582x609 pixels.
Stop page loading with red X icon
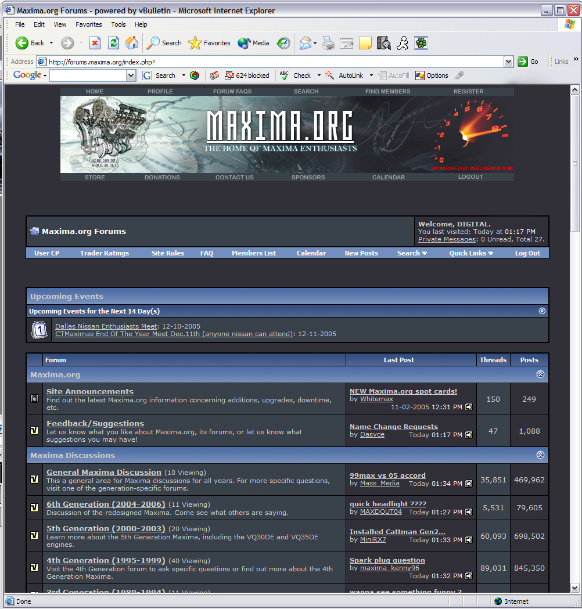click(95, 43)
